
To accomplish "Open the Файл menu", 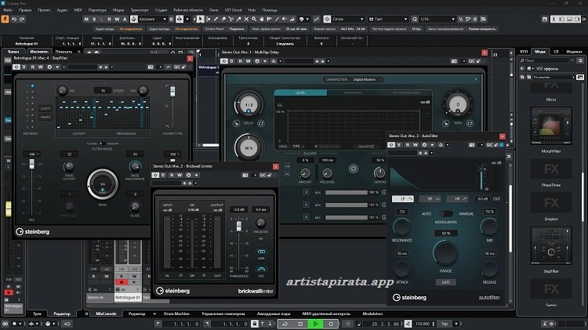I will (x=8, y=10).
